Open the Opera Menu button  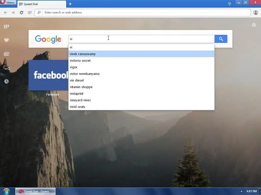tap(8, 2)
